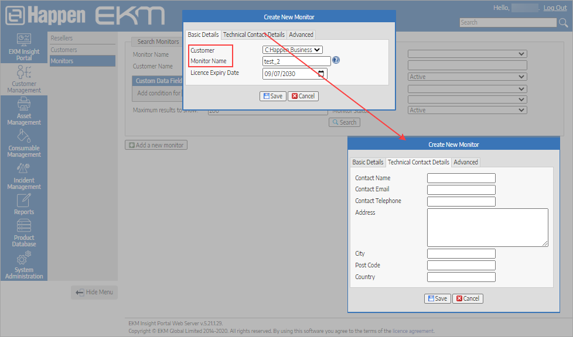This screenshot has width=573, height=337.
Task: Open the Licence Expiry calendar picker
Action: point(321,73)
